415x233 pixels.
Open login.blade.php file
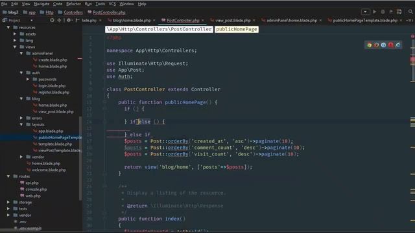(x=52, y=86)
